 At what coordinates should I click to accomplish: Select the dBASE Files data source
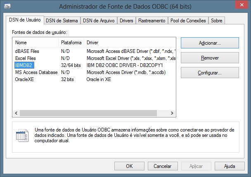[27, 51]
